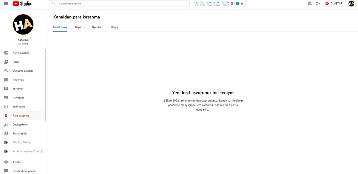Open Günlük Fikirler in sidebar
This screenshot has width=358, height=174.
click(22, 142)
